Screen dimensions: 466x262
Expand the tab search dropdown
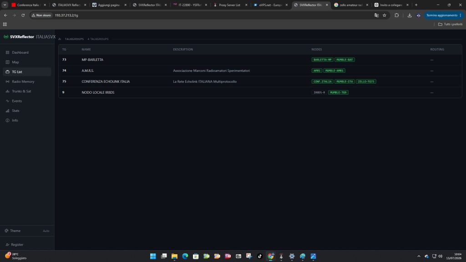(x=5, y=5)
